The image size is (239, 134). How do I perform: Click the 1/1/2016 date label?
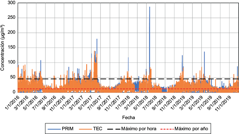click(12, 102)
